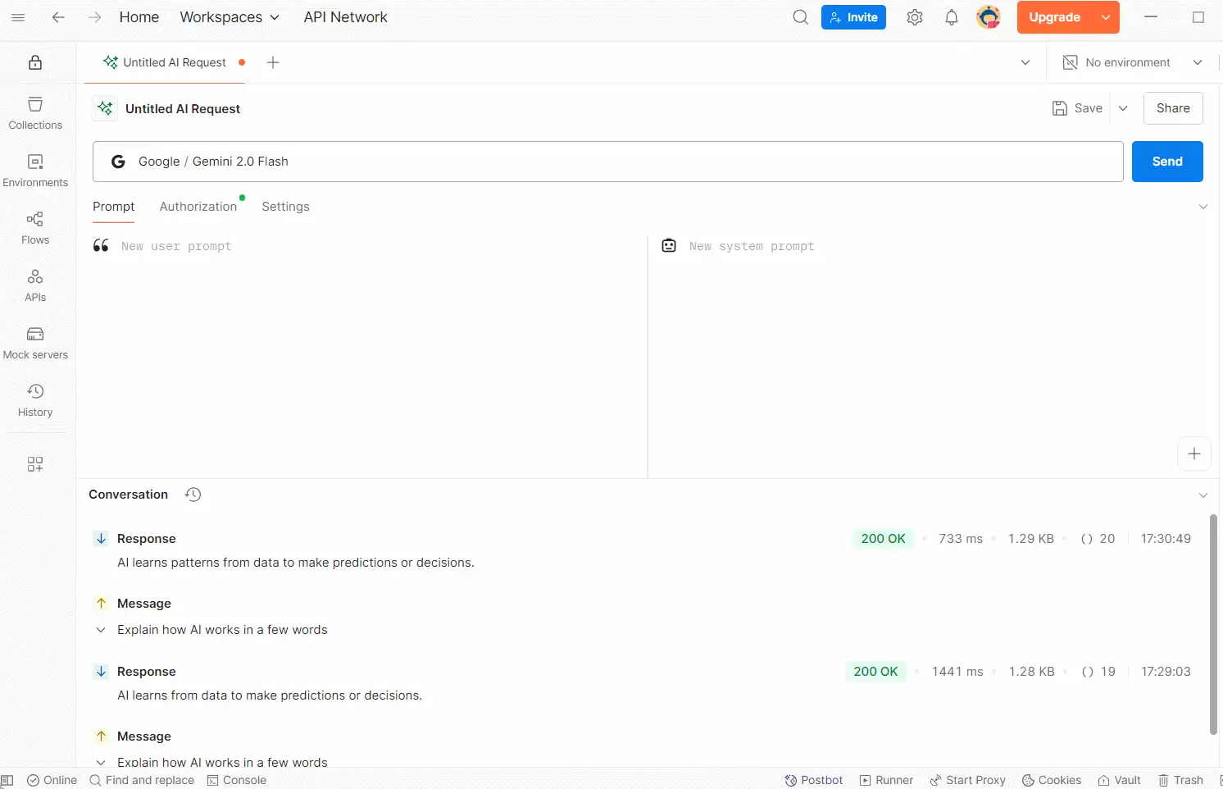Click the 1.28 KB response size
Image resolution: width=1223 pixels, height=789 pixels.
(1032, 672)
